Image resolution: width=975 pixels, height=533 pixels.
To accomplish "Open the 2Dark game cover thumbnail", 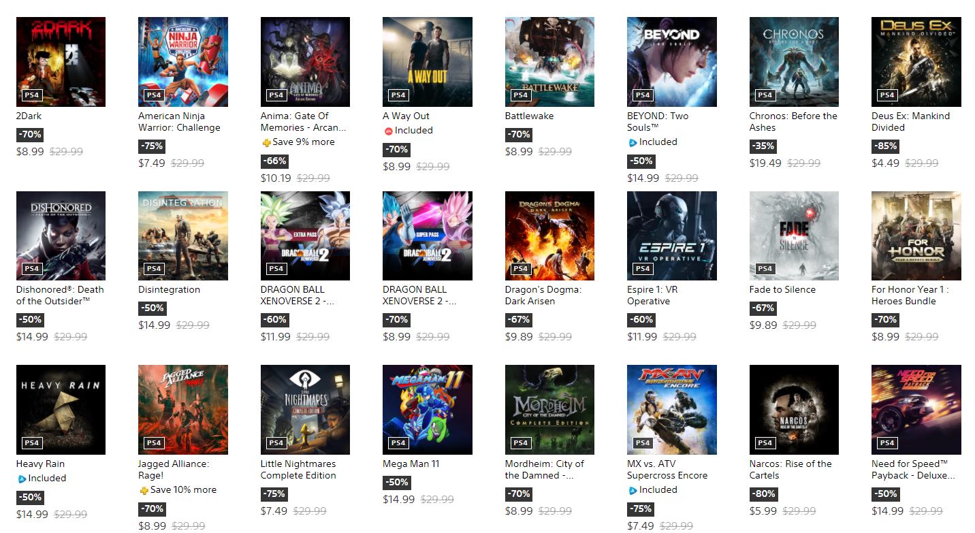I will pyautogui.click(x=61, y=62).
